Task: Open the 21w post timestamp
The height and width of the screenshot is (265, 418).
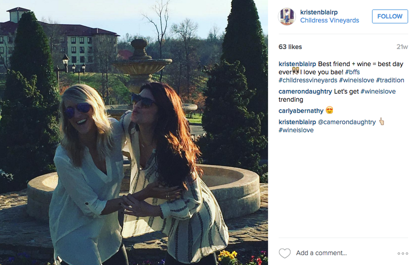Action: point(402,47)
